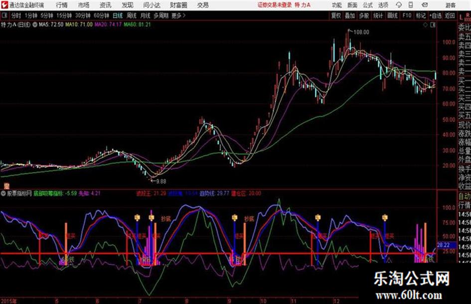
Task: Open the 市场 menu
Action: pyautogui.click(x=84, y=5)
